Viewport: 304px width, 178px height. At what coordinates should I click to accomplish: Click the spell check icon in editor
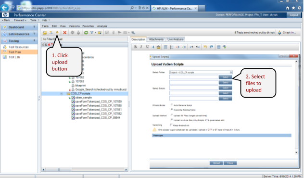225,47
